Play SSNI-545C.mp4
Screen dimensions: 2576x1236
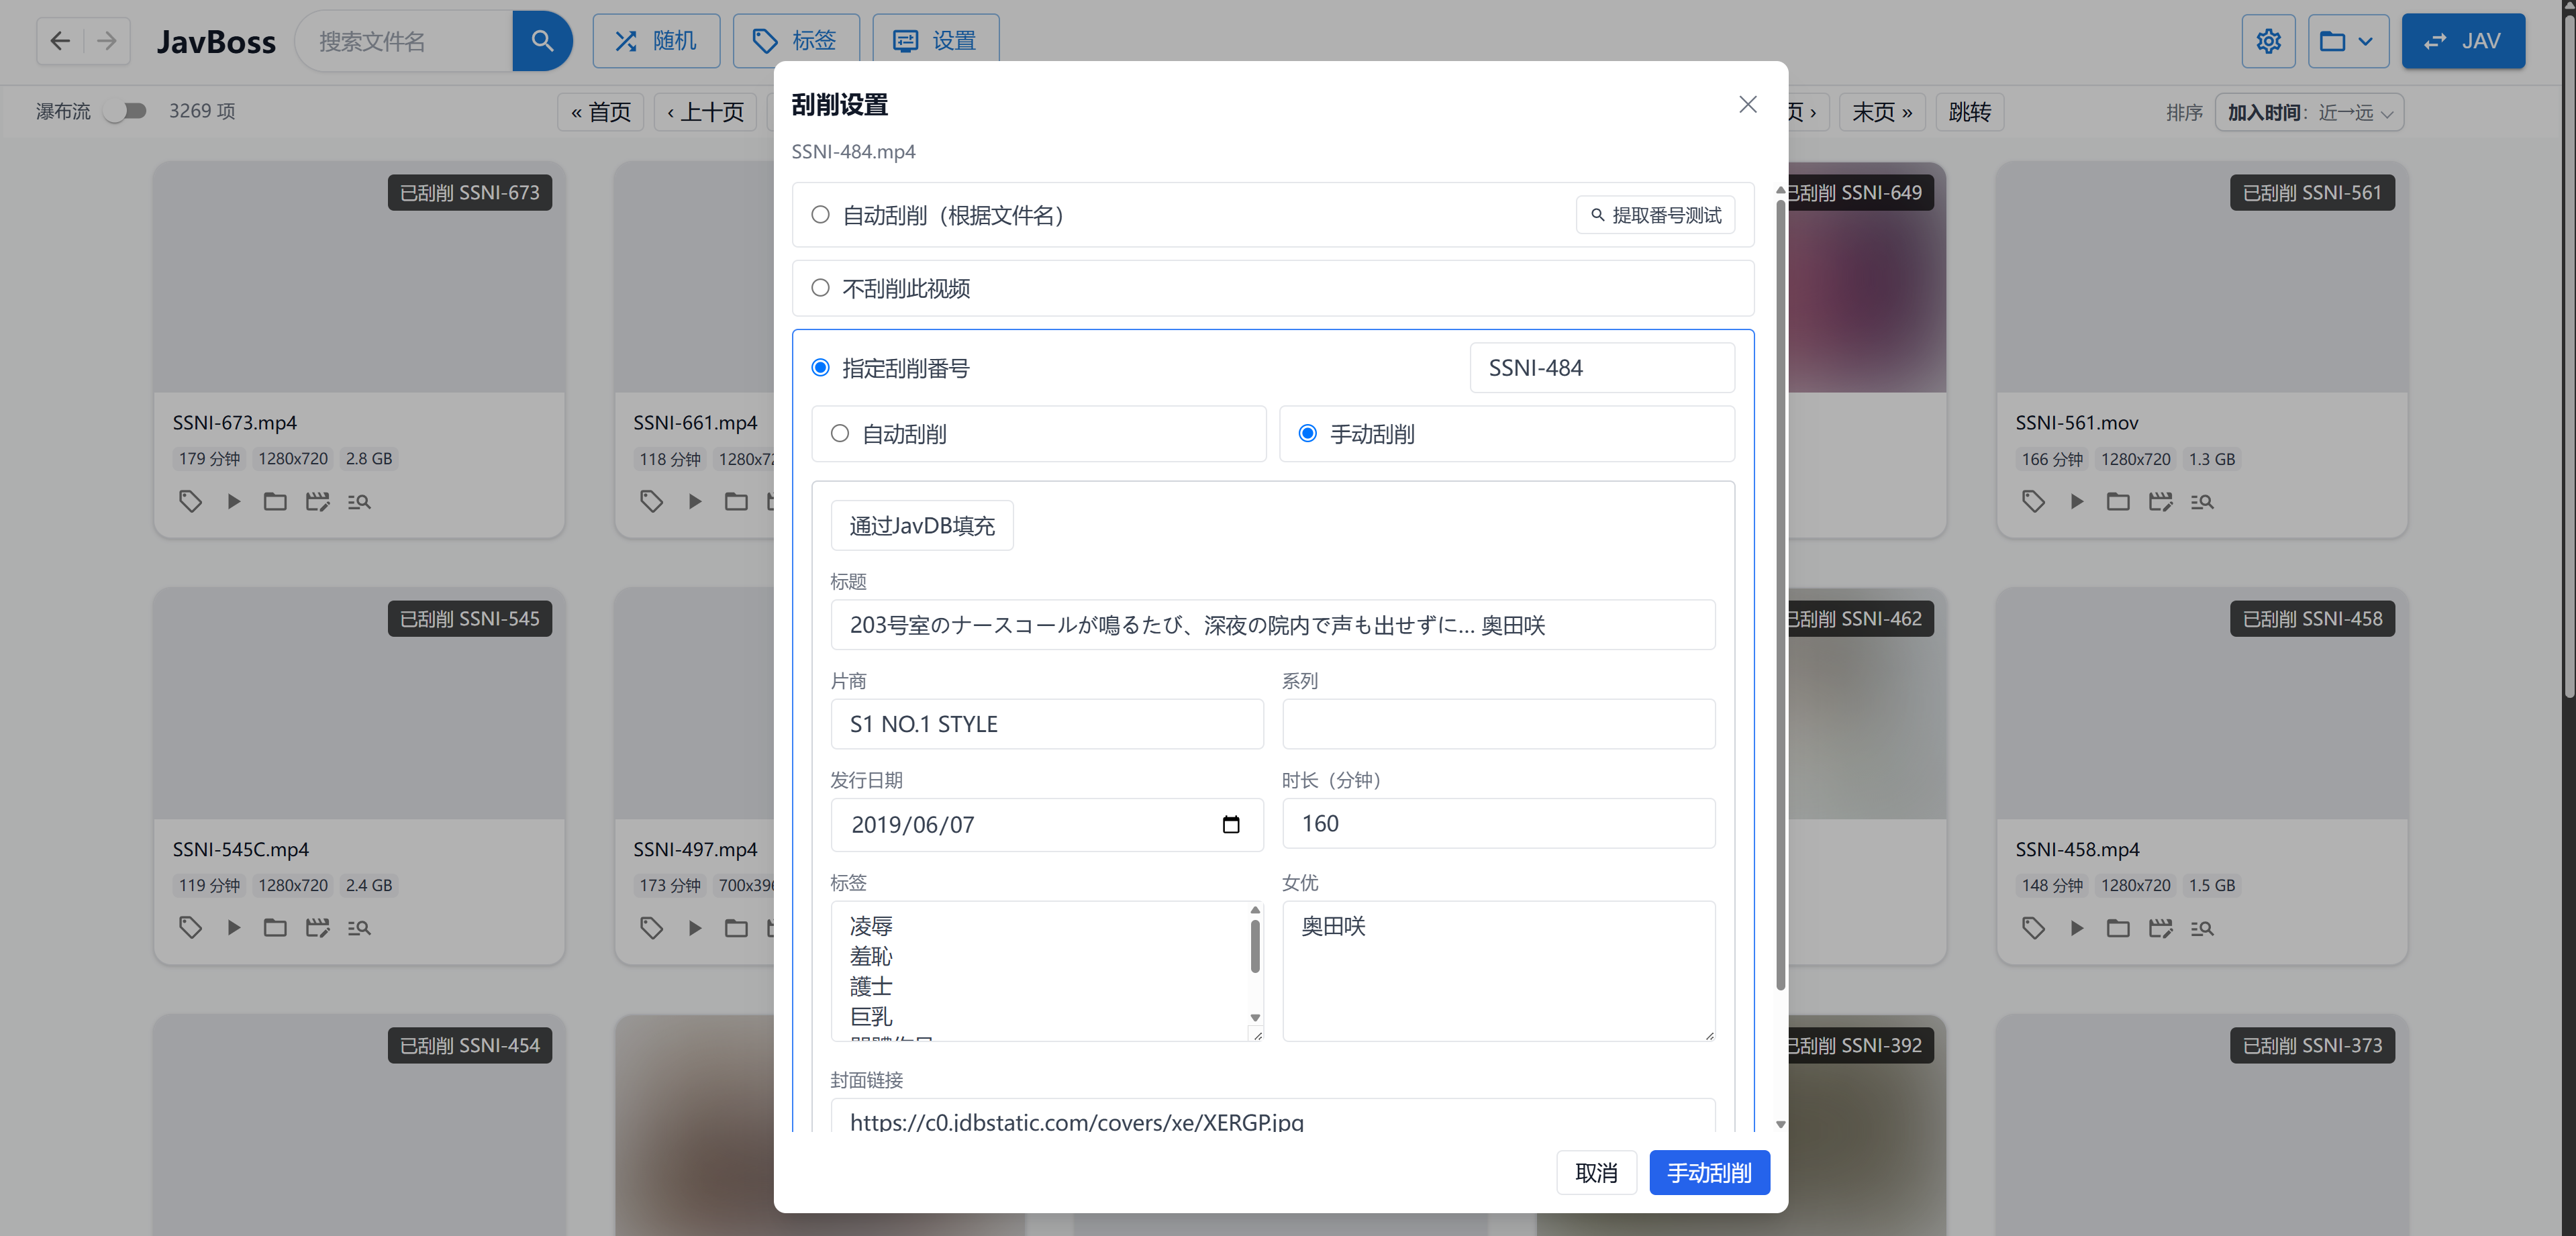click(233, 927)
